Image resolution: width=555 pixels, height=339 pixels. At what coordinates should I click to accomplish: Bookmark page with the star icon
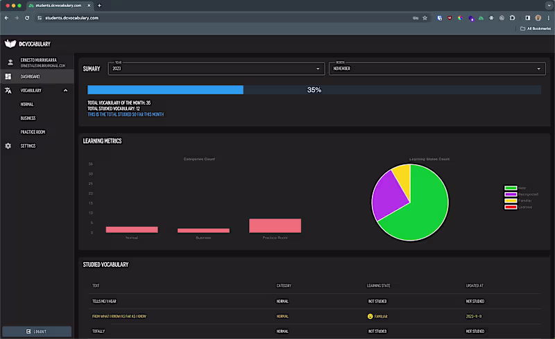425,17
